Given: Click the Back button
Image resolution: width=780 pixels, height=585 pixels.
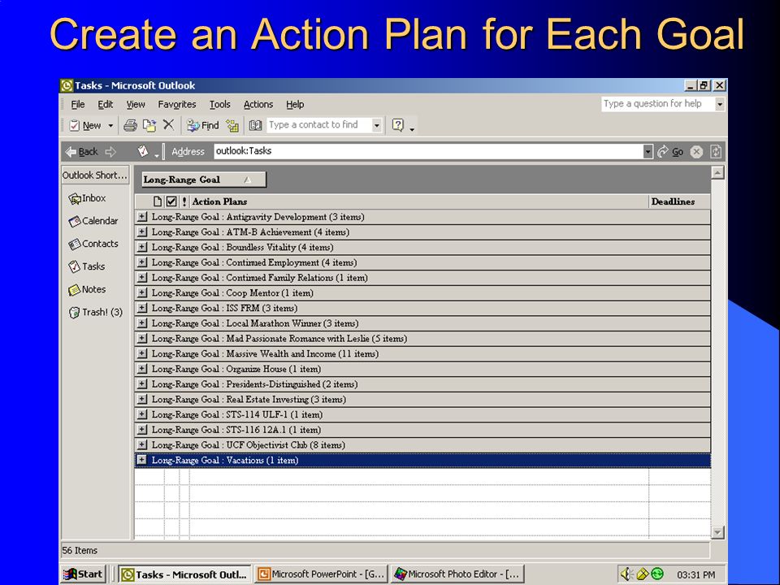Looking at the screenshot, I should point(81,152).
